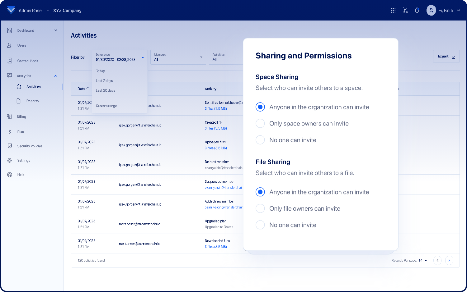The height and width of the screenshot is (297, 467).
Task: Open the Settings gear icon in sidebar
Action: click(10, 160)
